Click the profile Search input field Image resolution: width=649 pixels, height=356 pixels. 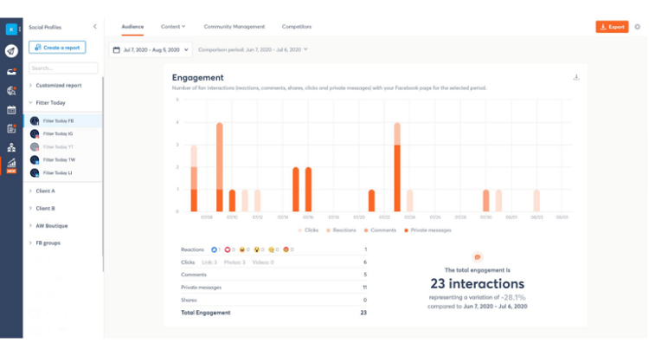63,68
